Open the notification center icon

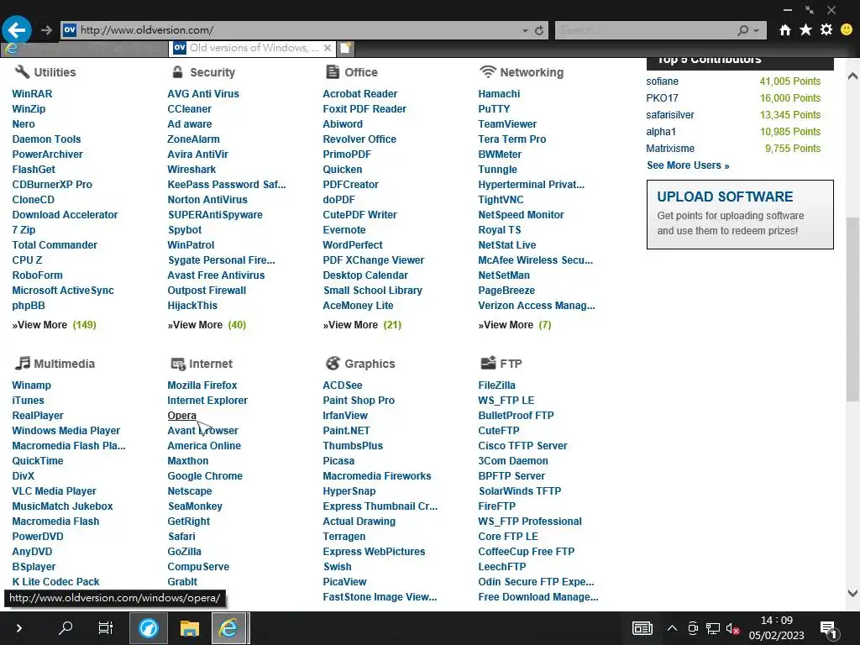point(828,630)
